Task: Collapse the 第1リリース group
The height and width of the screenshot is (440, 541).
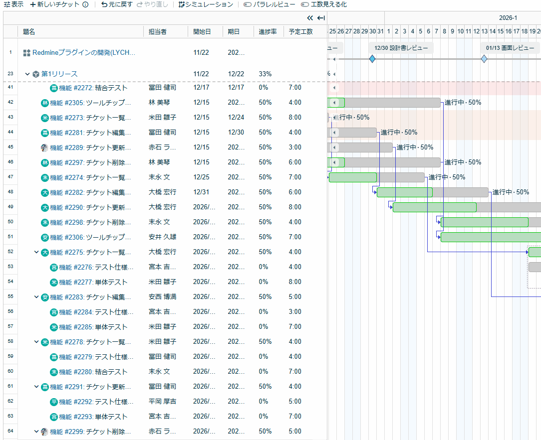Action: click(27, 74)
